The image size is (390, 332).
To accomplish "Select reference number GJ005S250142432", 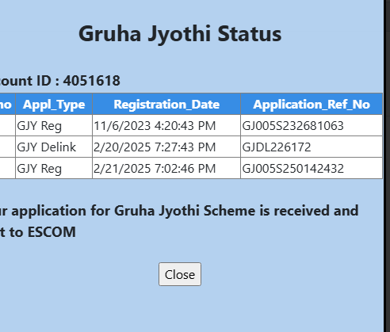I will click(292, 169).
